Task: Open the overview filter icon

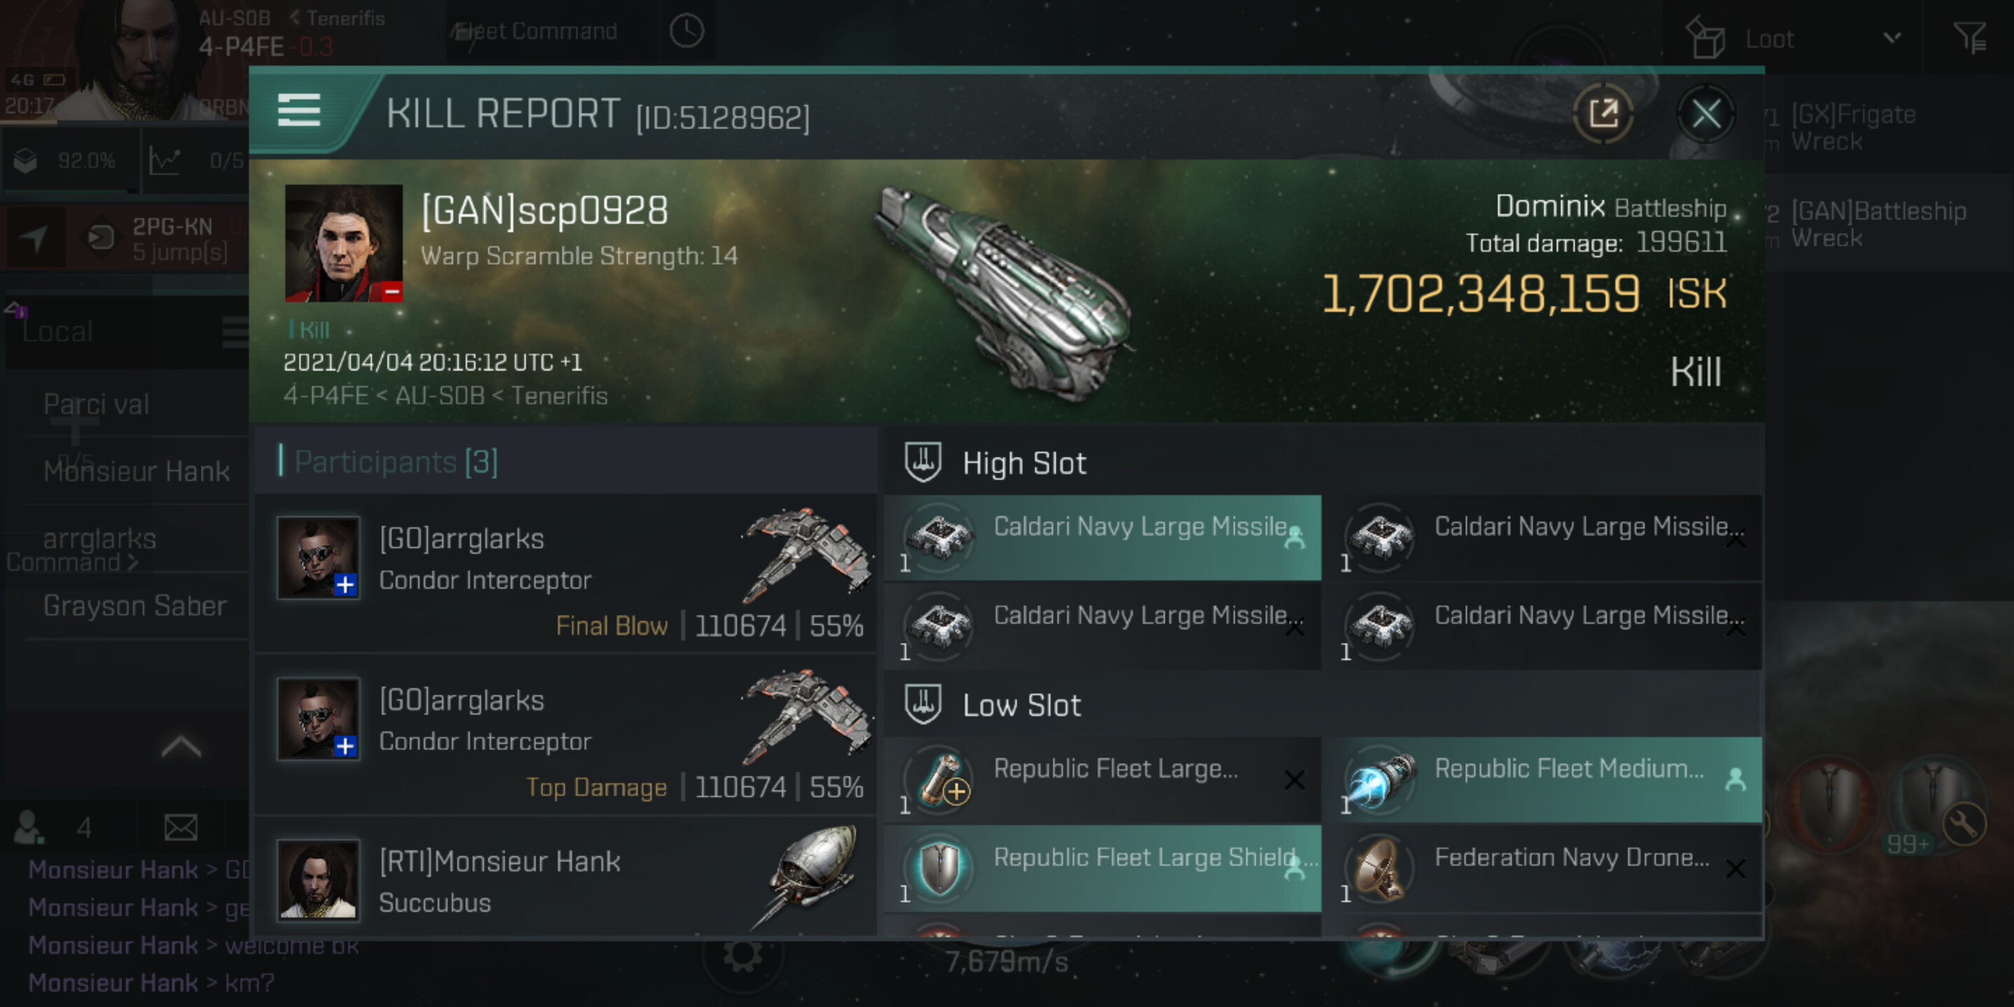Action: (1969, 37)
